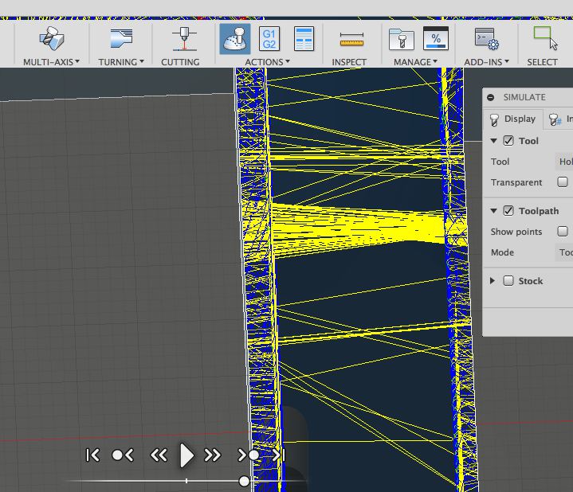Jump to the start of simulation

(92, 455)
